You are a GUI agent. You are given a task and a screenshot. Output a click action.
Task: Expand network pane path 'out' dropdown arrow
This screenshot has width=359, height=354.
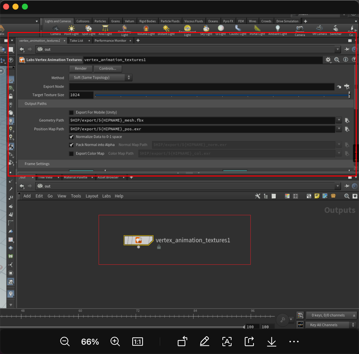pyautogui.click(x=337, y=186)
